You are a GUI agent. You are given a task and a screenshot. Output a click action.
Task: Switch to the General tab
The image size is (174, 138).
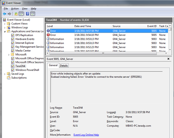pos(53,65)
